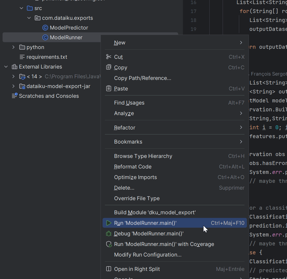Click the scissors Cut icon
The image size is (287, 279).
(109, 57)
